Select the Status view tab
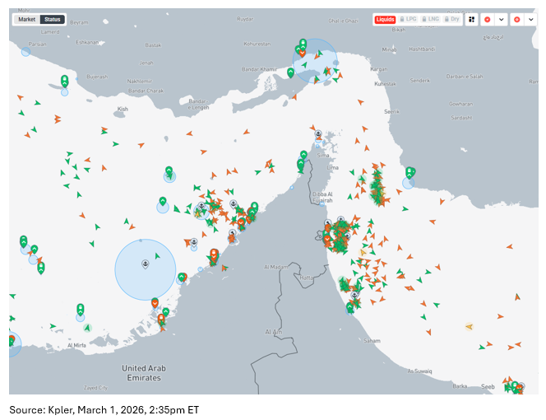 (53, 20)
